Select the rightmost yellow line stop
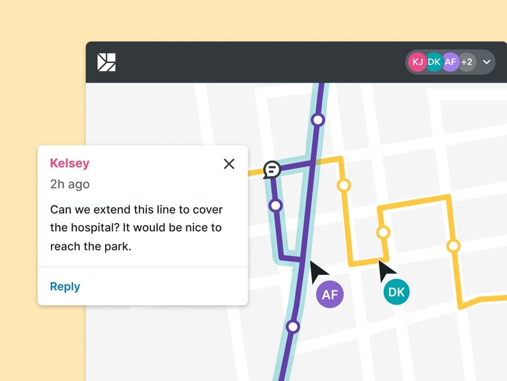The width and height of the screenshot is (507, 381). 453,246
